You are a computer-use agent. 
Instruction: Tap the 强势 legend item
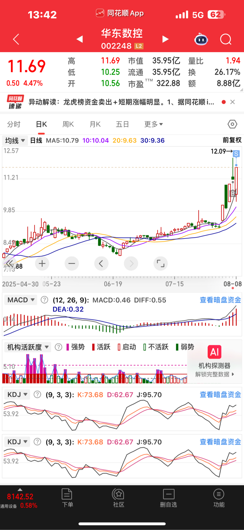(75, 347)
